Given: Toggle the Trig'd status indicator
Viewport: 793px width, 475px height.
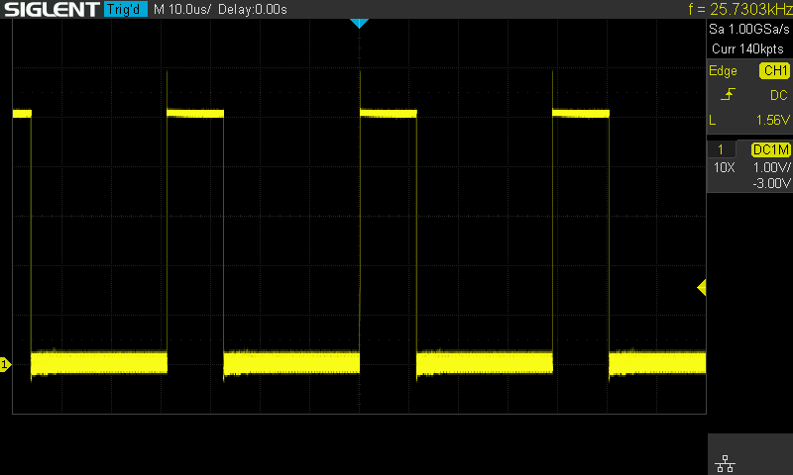Looking at the screenshot, I should coord(126,10).
